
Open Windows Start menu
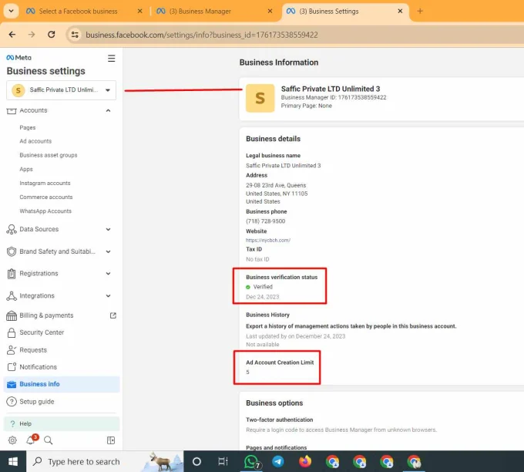pos(12,462)
